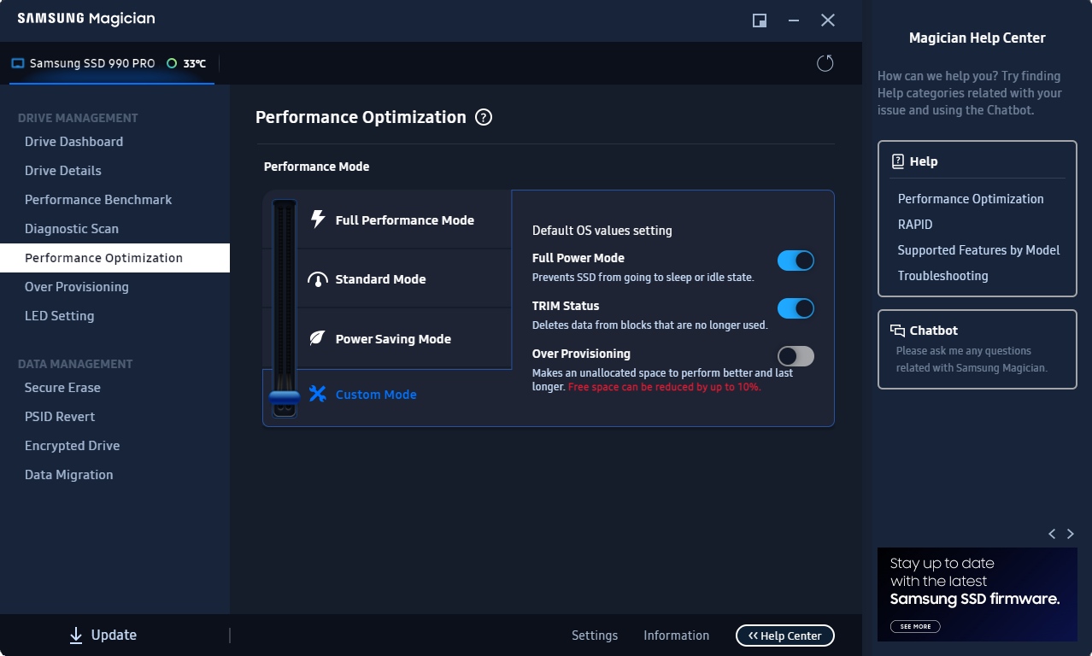Image resolution: width=1092 pixels, height=656 pixels.
Task: Refresh drive list with circular arrow icon
Action: pyautogui.click(x=824, y=62)
